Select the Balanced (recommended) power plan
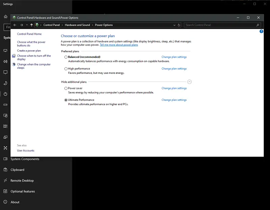 coord(66,57)
